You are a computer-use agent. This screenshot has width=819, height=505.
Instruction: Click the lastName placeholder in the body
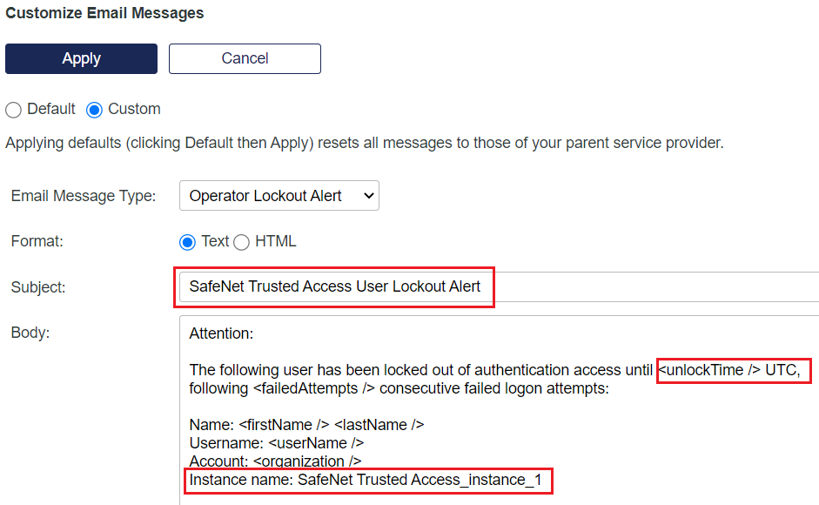tap(379, 425)
